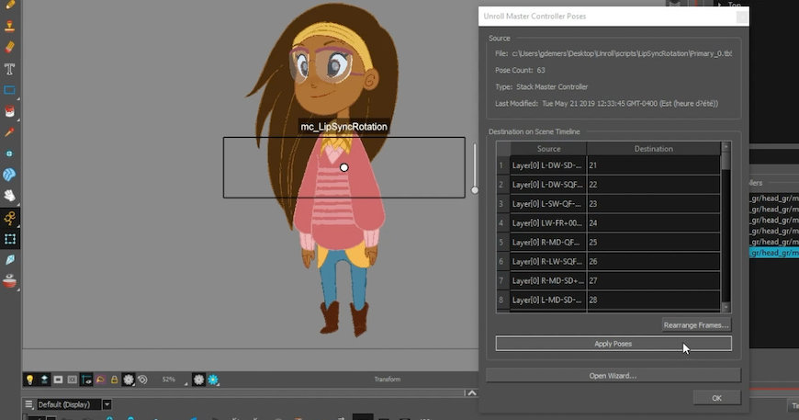
Task: Select source cell Layer[0] R-MD-SD+...
Action: click(x=548, y=280)
